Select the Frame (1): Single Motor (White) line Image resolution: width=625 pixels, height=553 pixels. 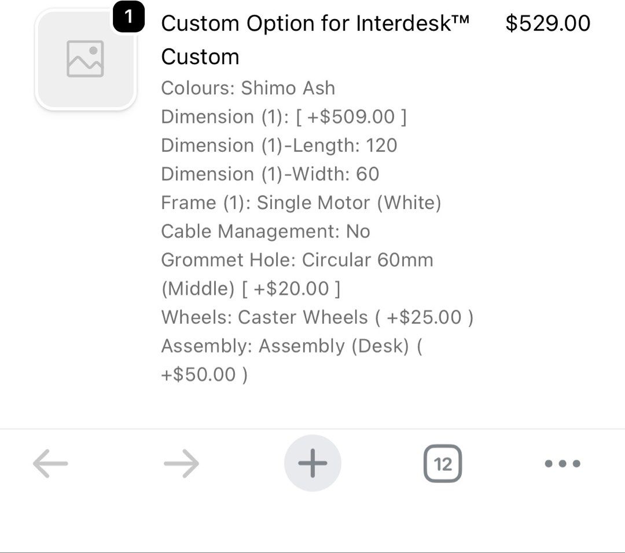click(x=301, y=203)
